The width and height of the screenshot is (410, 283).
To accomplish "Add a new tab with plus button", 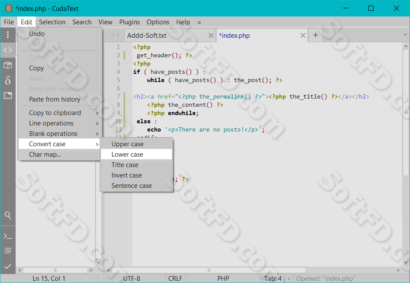I will click(x=315, y=35).
